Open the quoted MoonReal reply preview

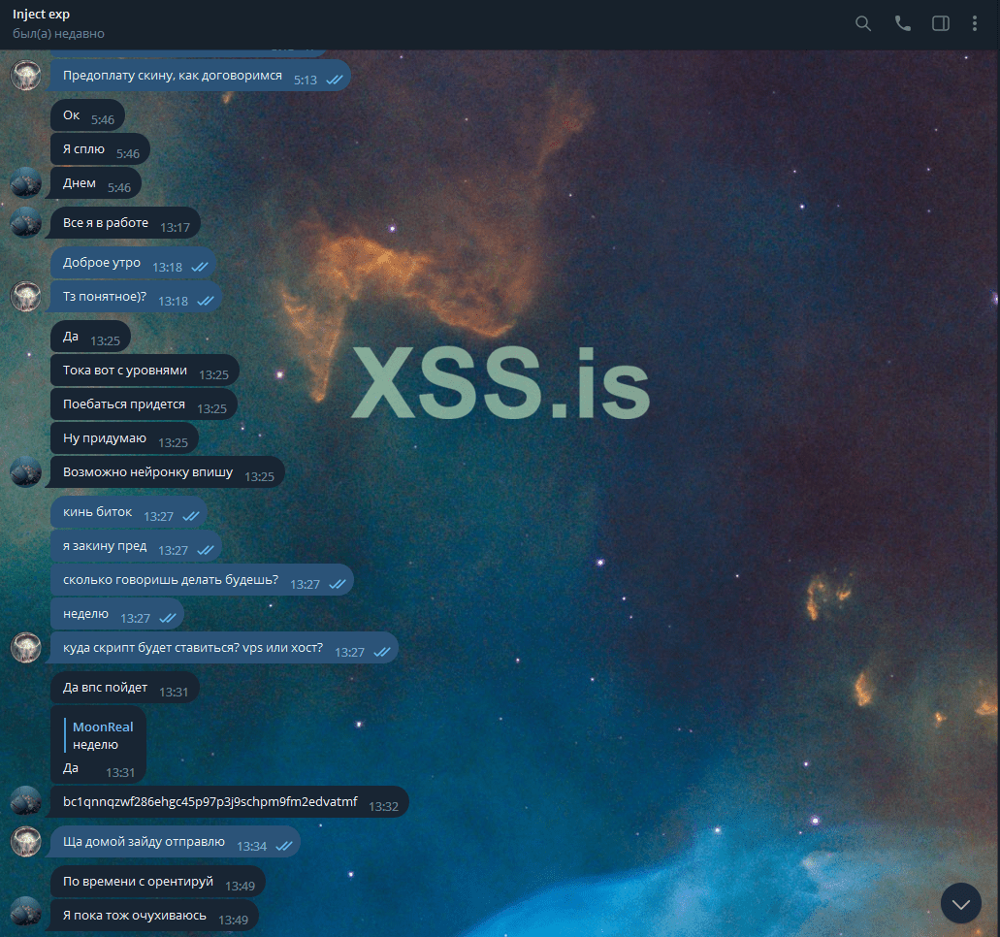100,735
